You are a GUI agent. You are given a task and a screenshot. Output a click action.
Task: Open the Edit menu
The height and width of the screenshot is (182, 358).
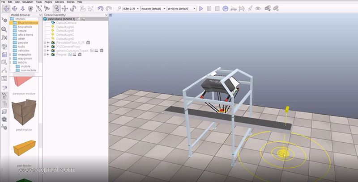click(x=10, y=2)
